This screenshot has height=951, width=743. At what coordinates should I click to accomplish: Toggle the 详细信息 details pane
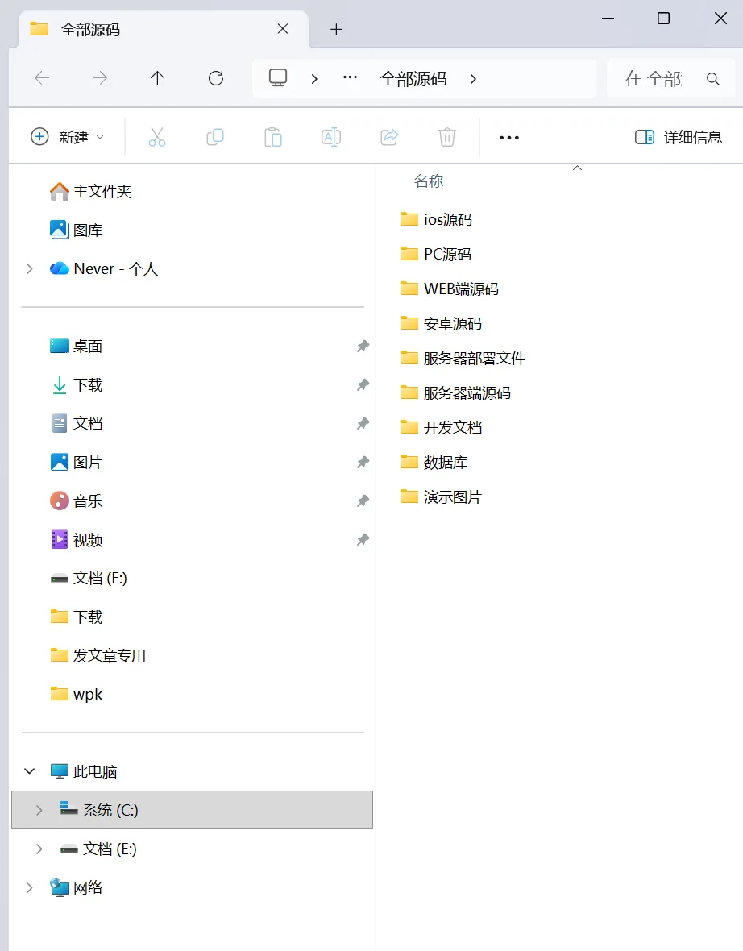[x=679, y=137]
